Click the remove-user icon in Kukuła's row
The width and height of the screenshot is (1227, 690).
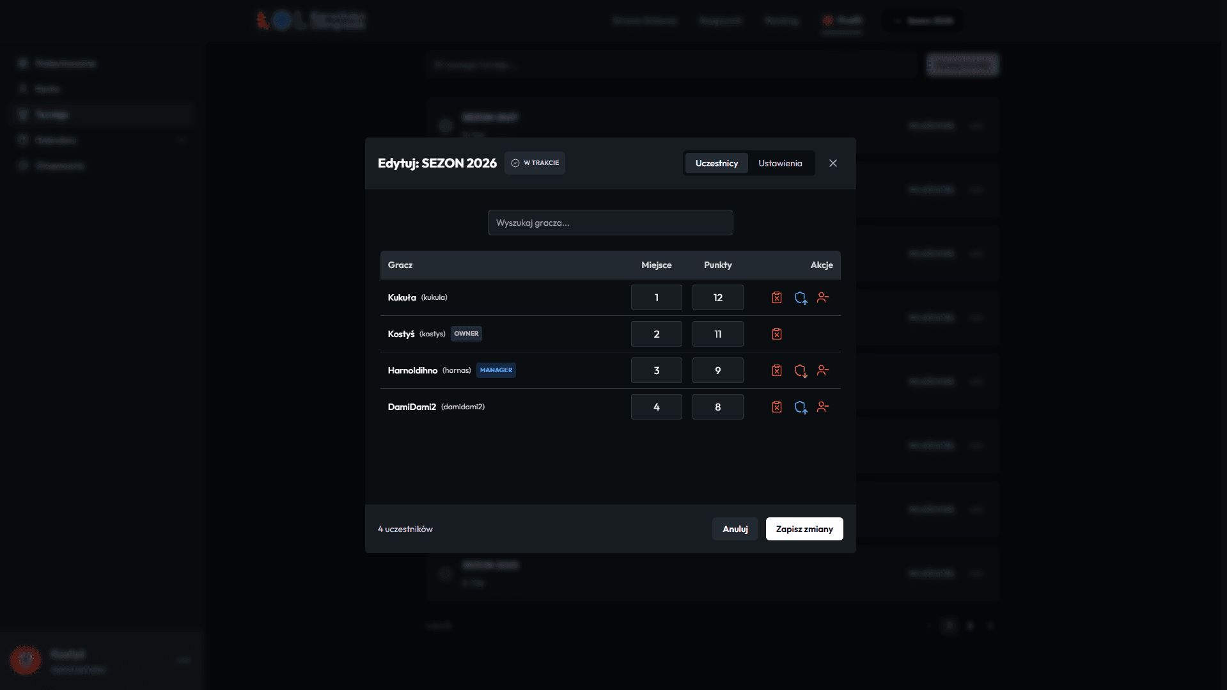[x=823, y=297]
